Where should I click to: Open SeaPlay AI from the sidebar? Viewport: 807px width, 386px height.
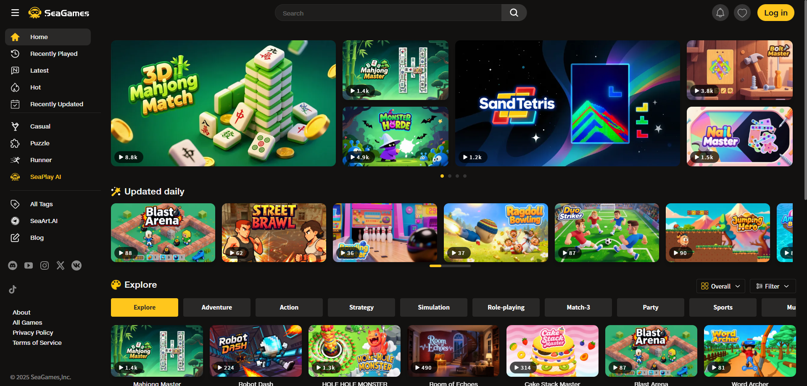tap(45, 177)
